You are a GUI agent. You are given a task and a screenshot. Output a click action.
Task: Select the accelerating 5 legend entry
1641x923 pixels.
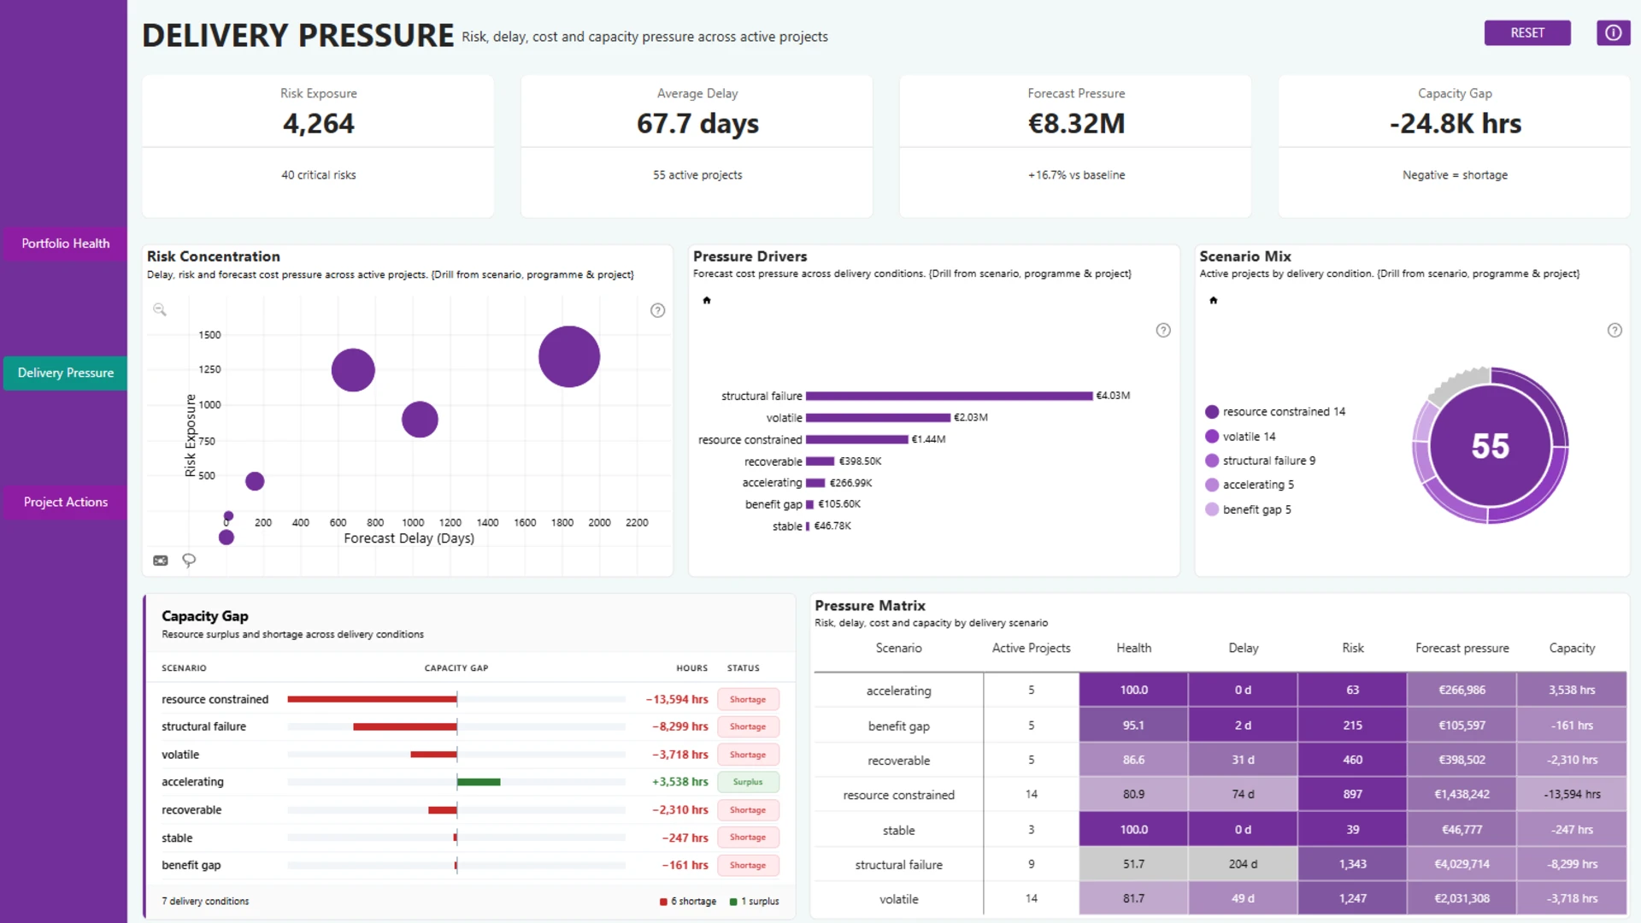1250,485
